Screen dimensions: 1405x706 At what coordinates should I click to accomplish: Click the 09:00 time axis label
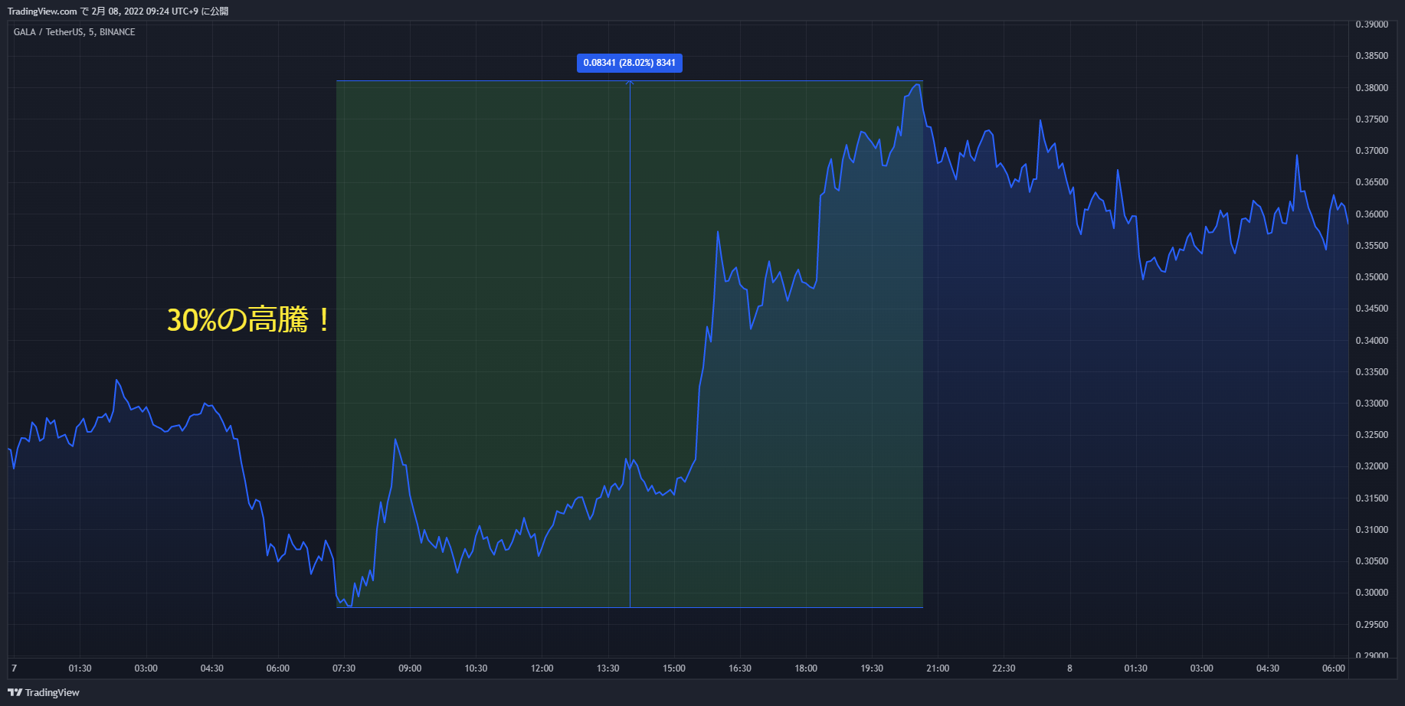pos(410,668)
